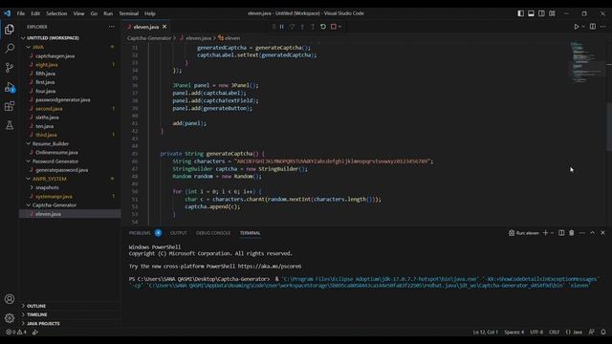Open the Accounts menu icon
This screenshot has width=612, height=344.
(x=10, y=299)
